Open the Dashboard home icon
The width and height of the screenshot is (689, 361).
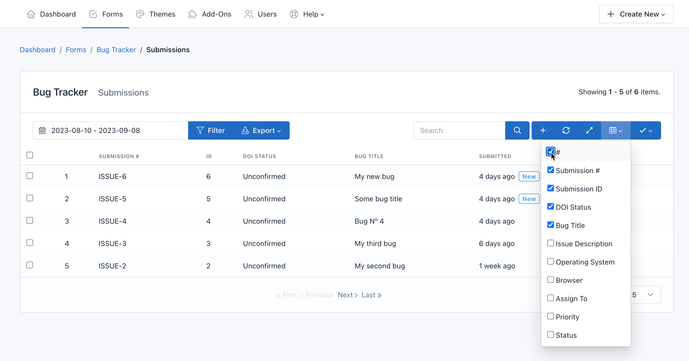click(x=31, y=14)
